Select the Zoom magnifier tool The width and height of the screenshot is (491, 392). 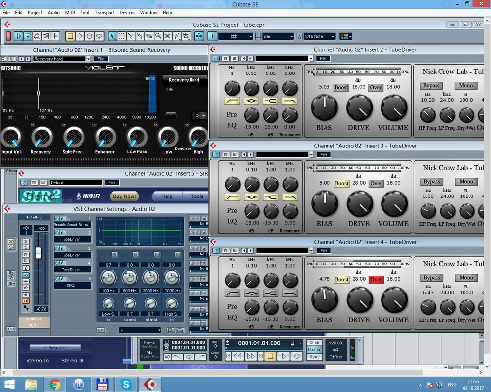pos(159,36)
